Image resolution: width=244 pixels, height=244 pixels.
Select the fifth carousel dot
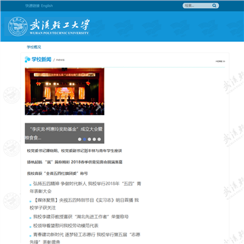[x=99, y=139]
